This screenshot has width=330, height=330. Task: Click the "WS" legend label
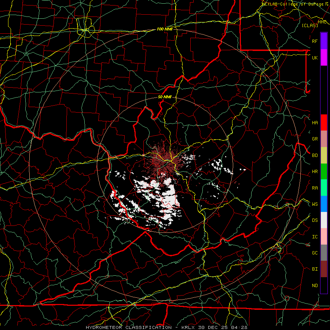315,204
